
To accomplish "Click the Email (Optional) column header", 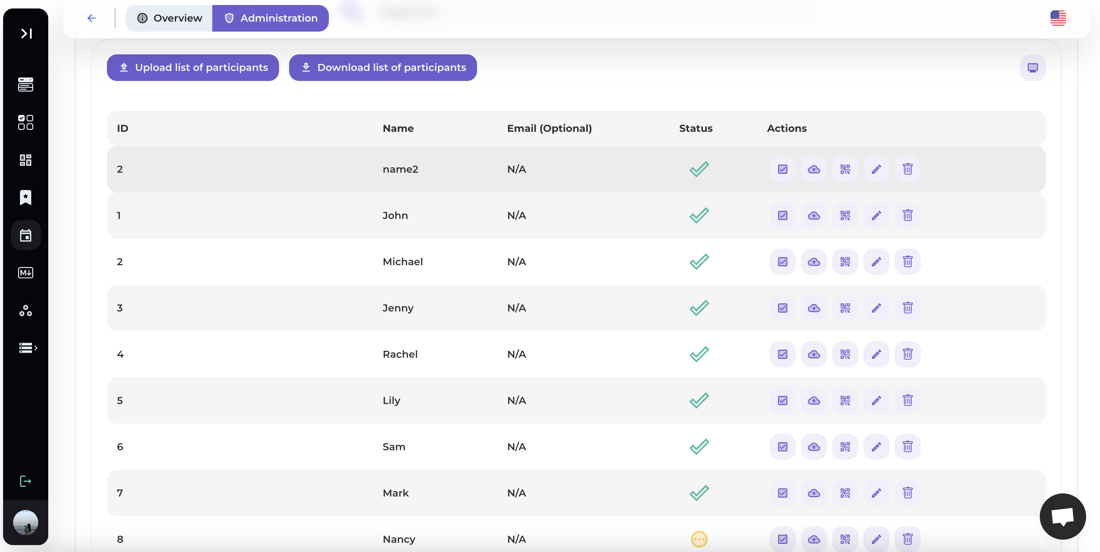I will point(549,128).
